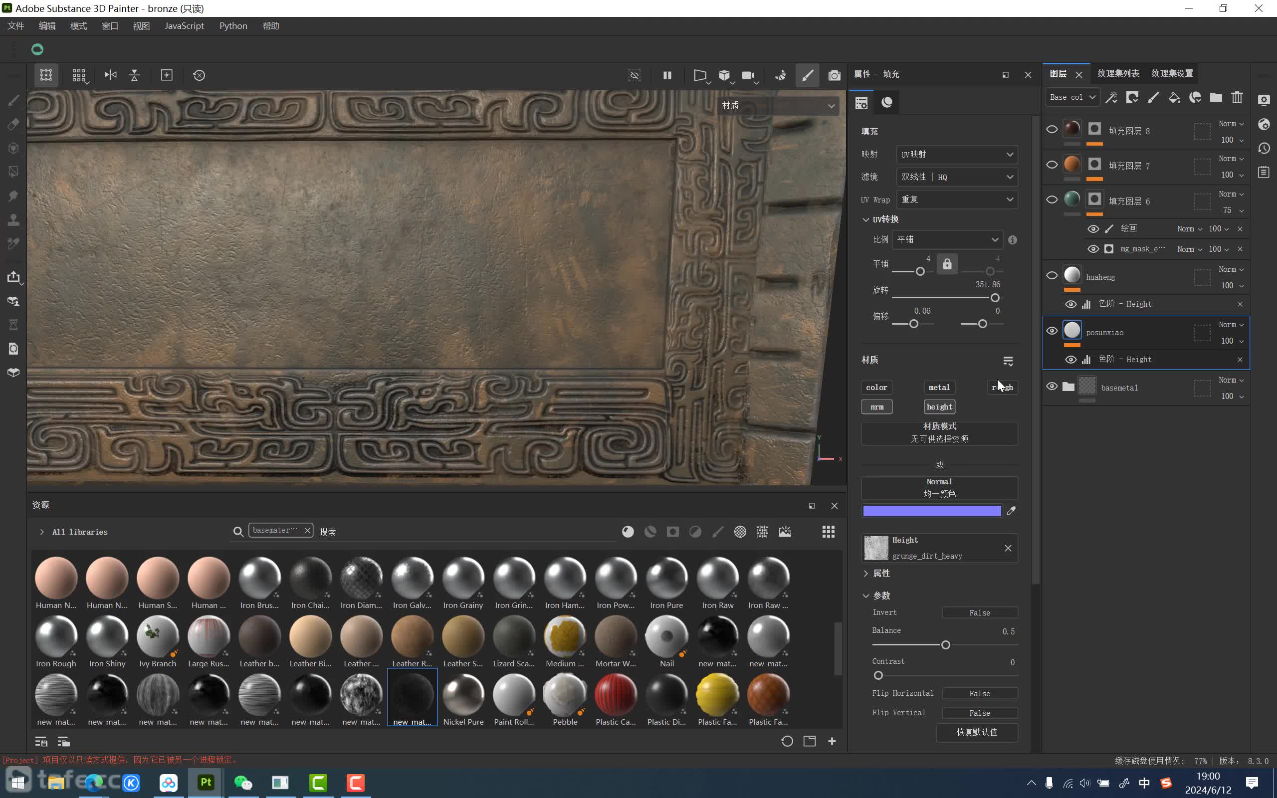
Task: Open the video camera selection icon
Action: tap(748, 75)
